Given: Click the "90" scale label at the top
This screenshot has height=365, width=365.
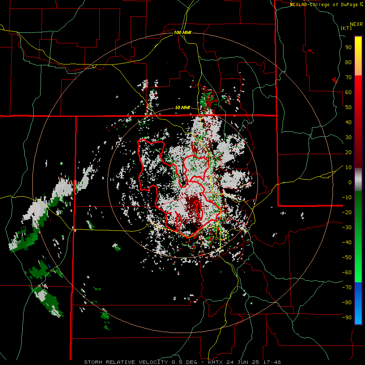Looking at the screenshot, I should coord(348,47).
